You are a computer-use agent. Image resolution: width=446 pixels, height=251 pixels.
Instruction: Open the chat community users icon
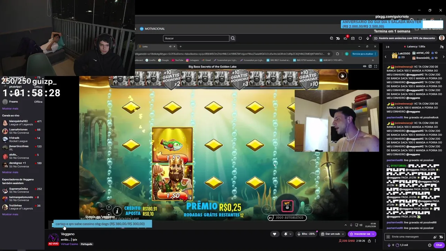(x=441, y=47)
